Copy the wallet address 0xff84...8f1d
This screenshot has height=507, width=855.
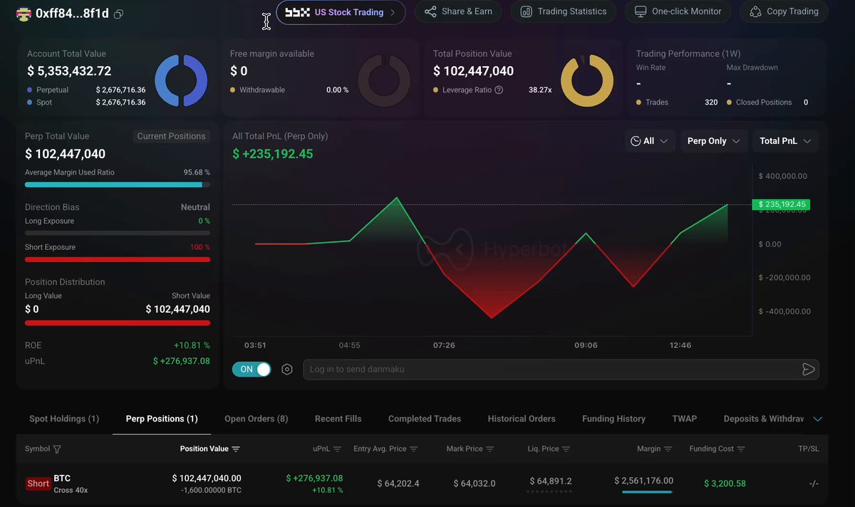coord(118,14)
